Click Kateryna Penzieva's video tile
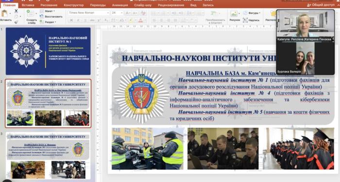Viewport: 340px width, 182px height. [x=305, y=25]
